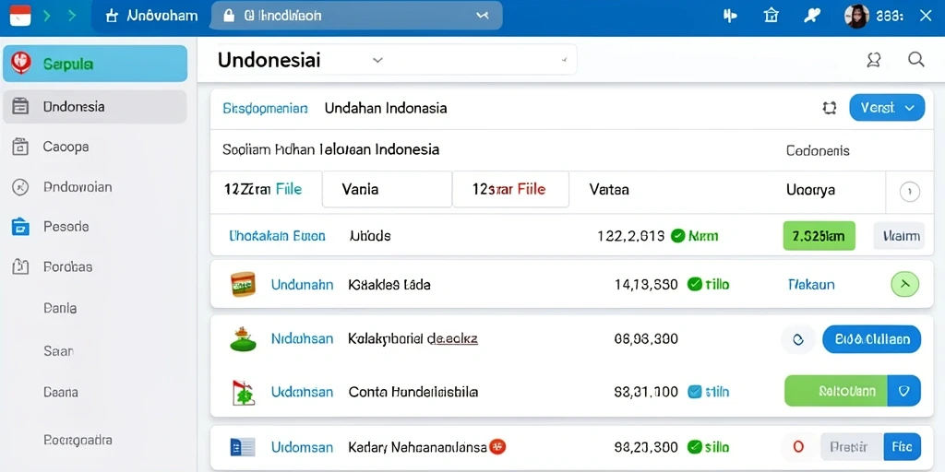Open the Nidwhsan link
The height and width of the screenshot is (472, 945).
[x=302, y=339]
